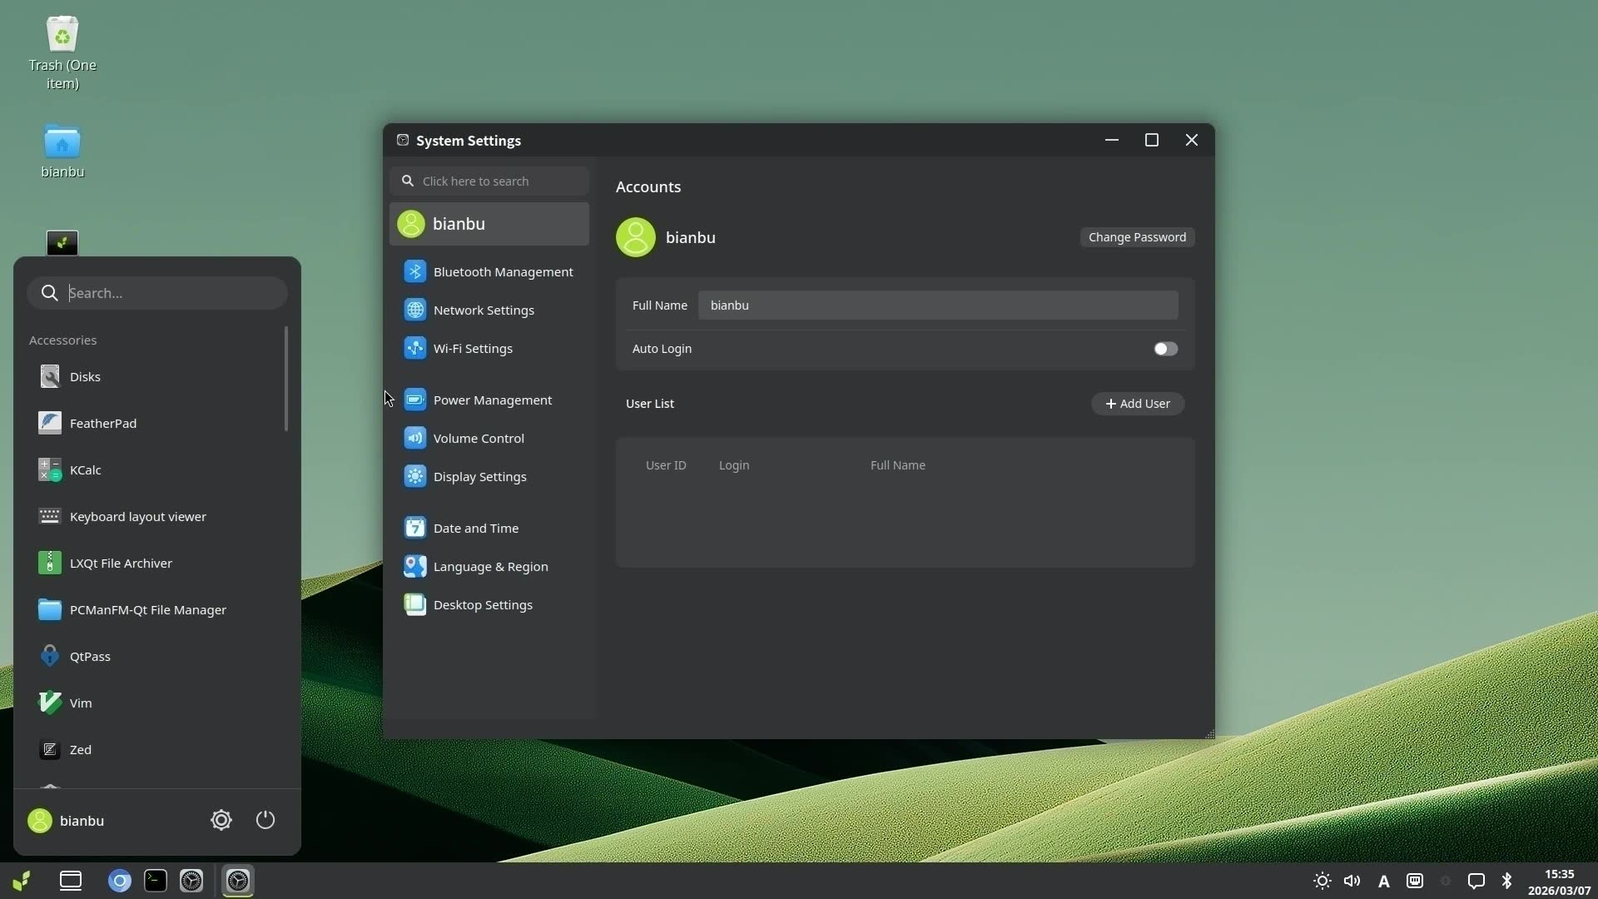The width and height of the screenshot is (1598, 899).
Task: Click the Full Name column header in User List
Action: pos(898,465)
